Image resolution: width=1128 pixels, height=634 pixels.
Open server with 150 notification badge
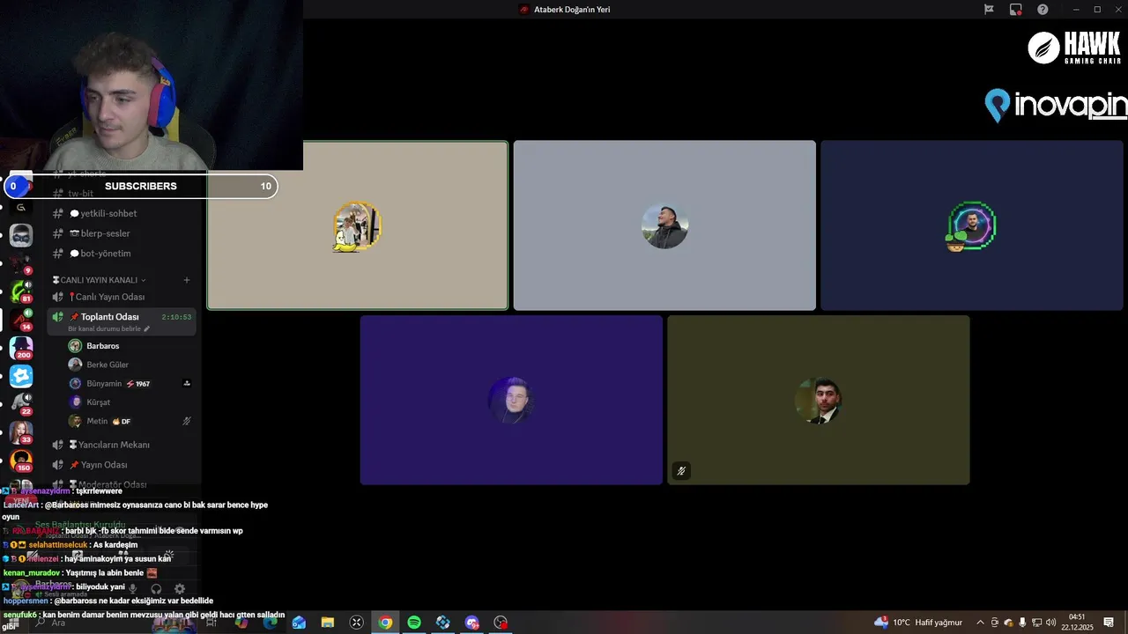21,461
